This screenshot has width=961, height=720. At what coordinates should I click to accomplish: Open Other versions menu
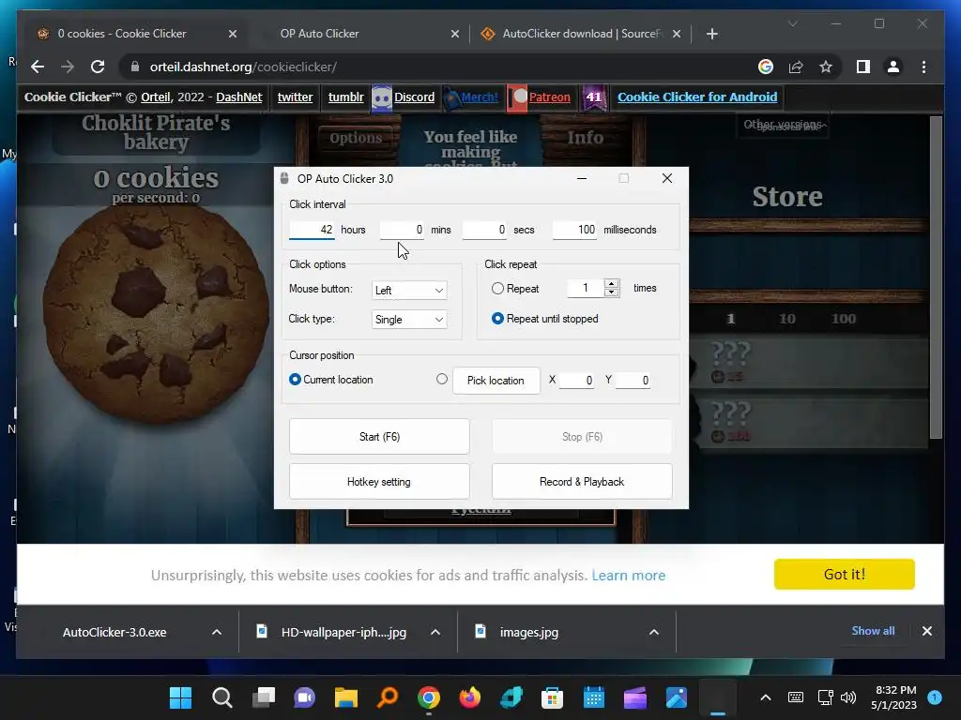(x=783, y=125)
